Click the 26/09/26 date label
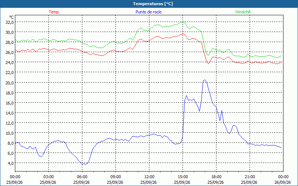Viewport: 298px width, 186px height. click(x=283, y=182)
